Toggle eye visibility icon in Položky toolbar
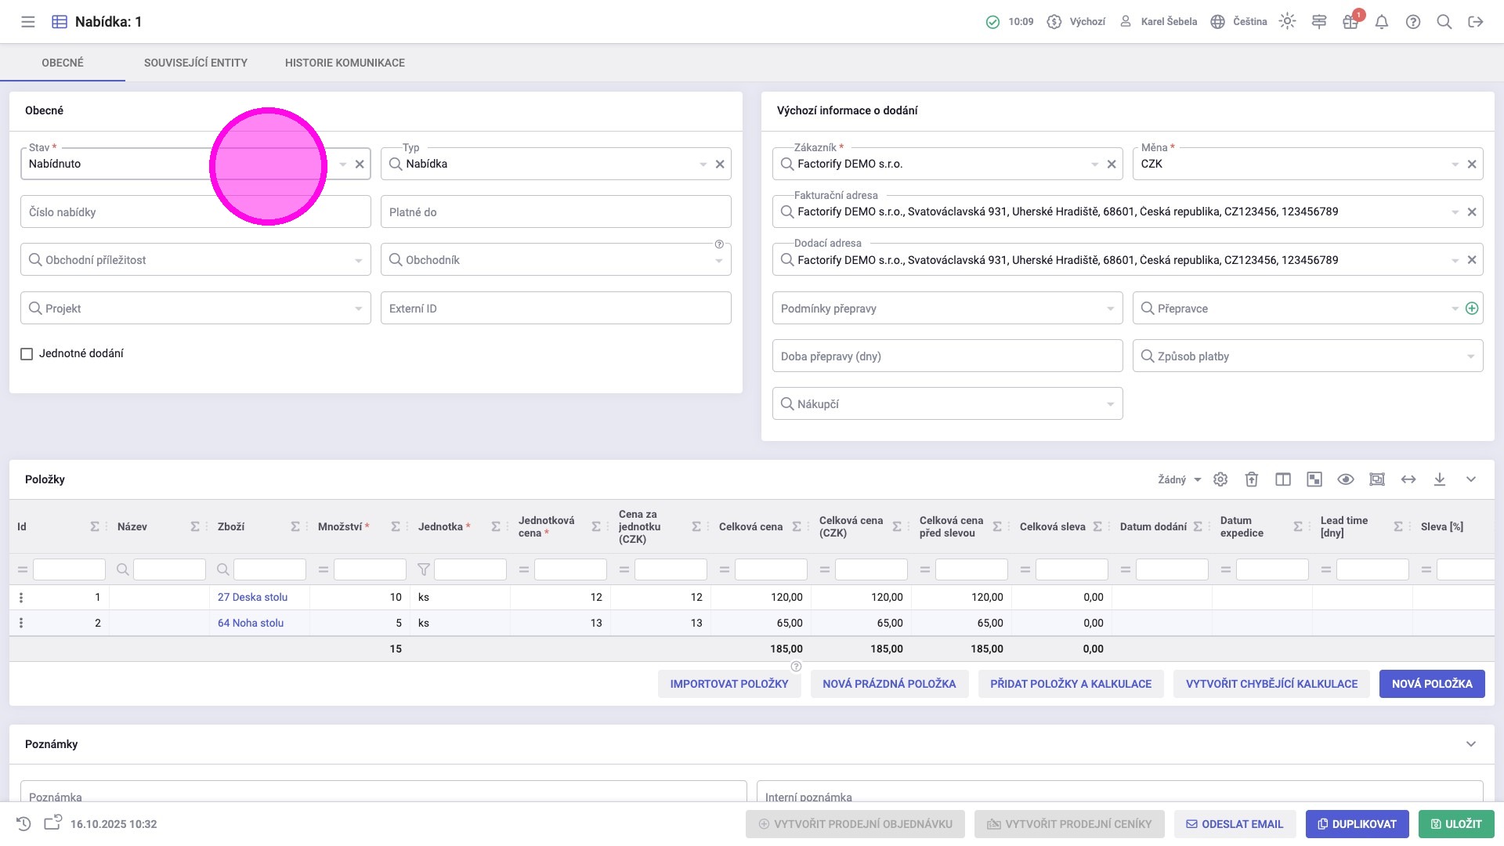This screenshot has width=1504, height=846. coord(1346,479)
